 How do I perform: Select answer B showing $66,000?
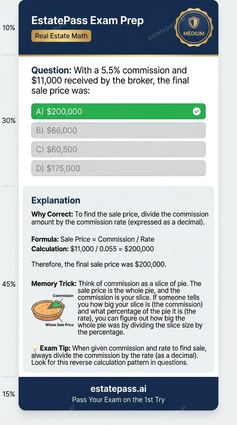pos(118,130)
